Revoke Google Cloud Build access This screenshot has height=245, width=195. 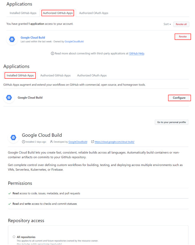[183, 36]
